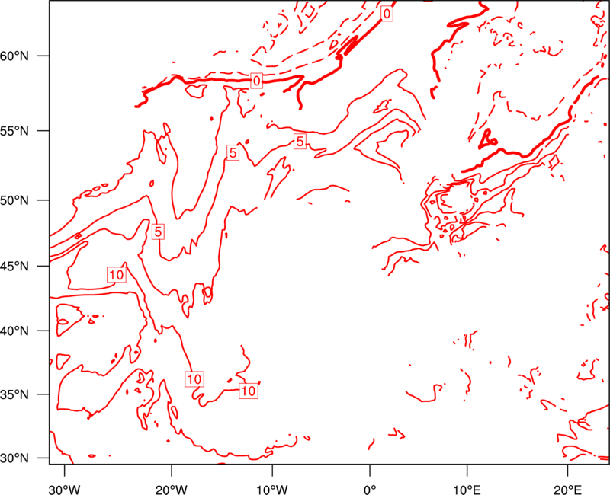Select the 10°W longitude axis label
This screenshot has height=495, width=610.
272,490
